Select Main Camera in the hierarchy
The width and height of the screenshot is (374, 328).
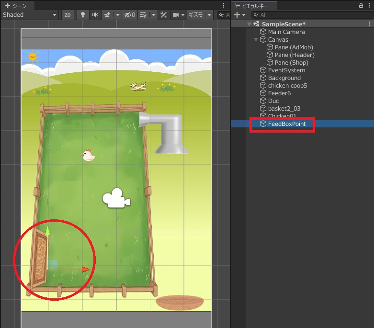click(286, 32)
